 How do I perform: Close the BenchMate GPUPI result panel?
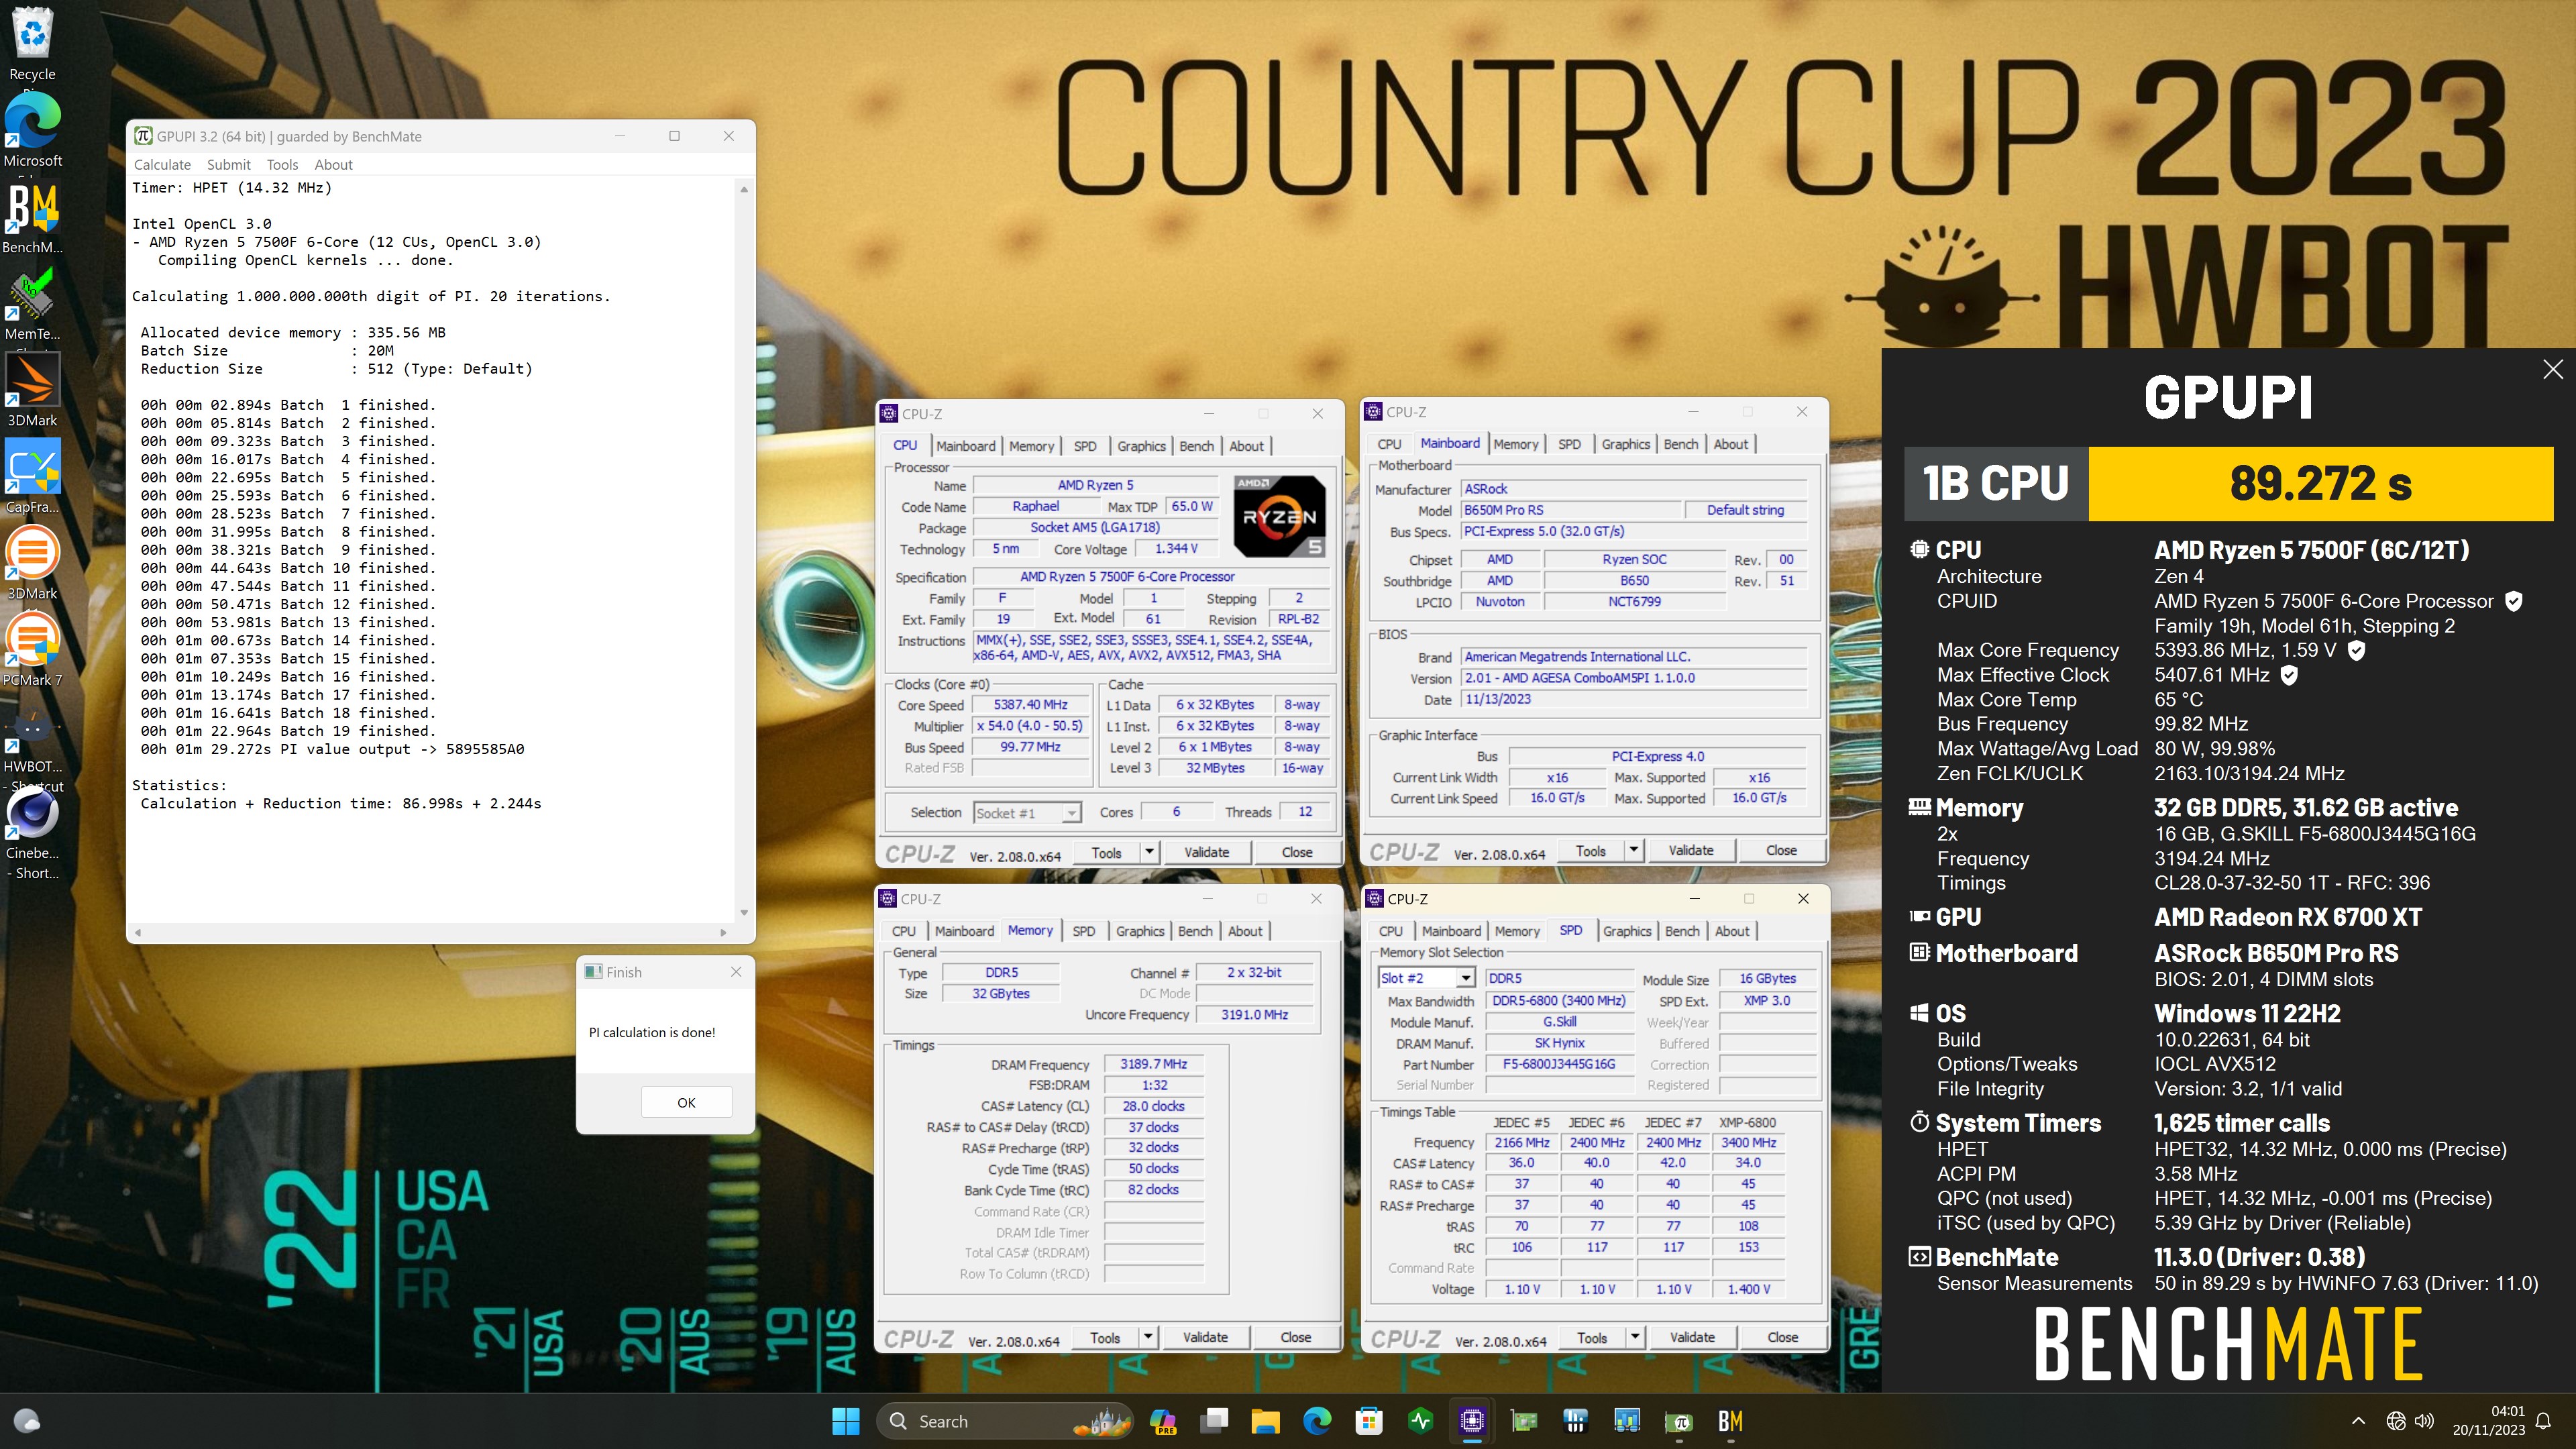(2552, 369)
